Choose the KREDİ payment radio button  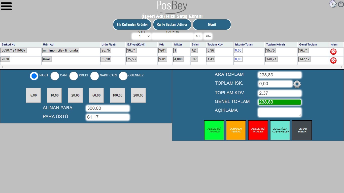coord(74,76)
